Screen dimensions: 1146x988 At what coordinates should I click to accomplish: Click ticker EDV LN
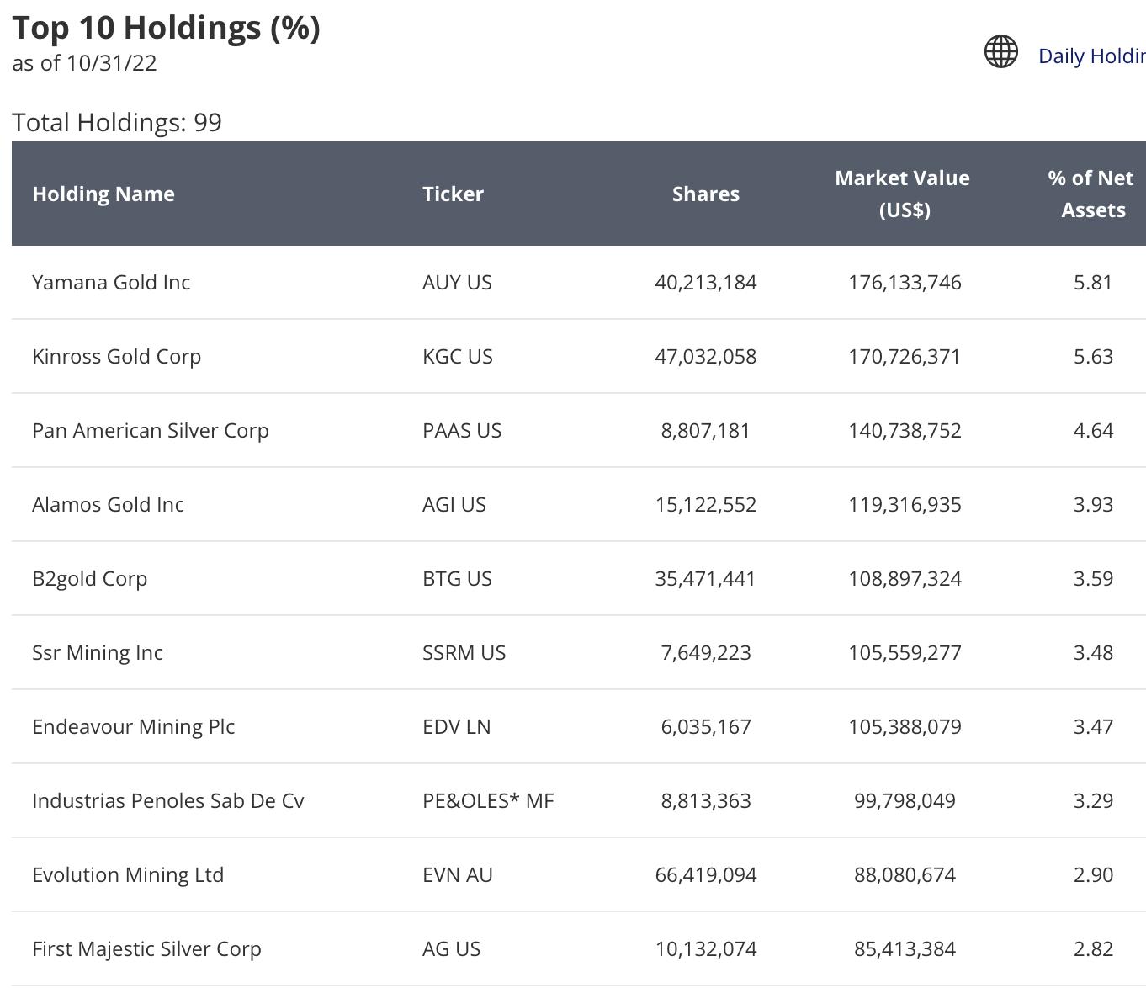click(x=456, y=726)
